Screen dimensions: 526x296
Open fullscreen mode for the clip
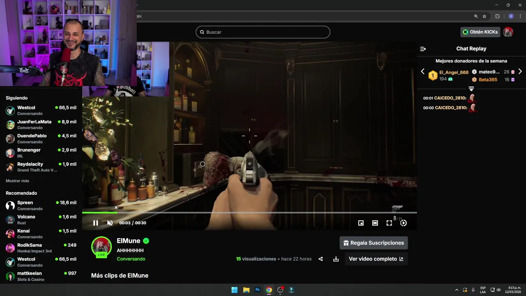pos(389,223)
